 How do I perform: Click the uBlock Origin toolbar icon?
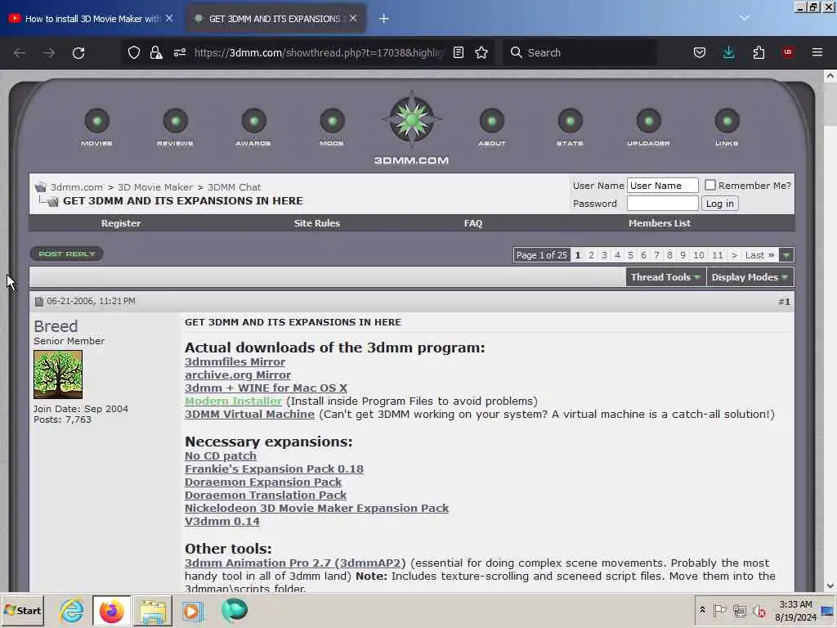point(788,52)
